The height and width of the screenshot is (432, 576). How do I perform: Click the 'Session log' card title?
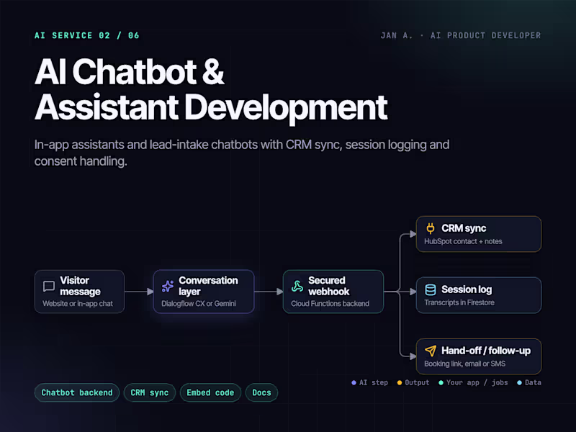click(x=467, y=289)
